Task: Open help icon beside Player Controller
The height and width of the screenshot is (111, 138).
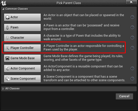Action: (132, 48)
